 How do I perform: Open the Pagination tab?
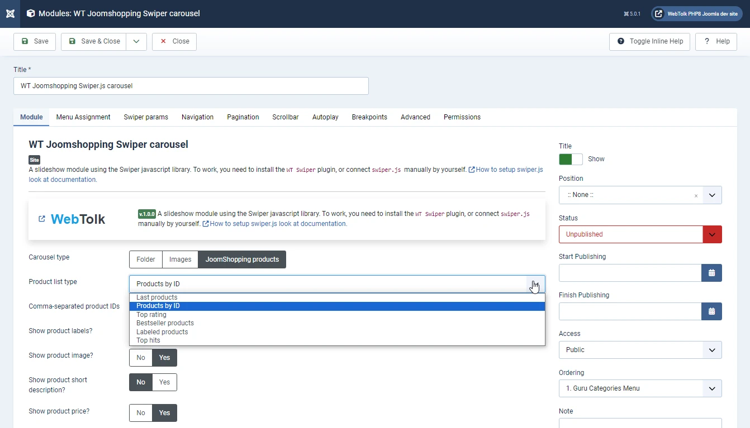pos(243,117)
